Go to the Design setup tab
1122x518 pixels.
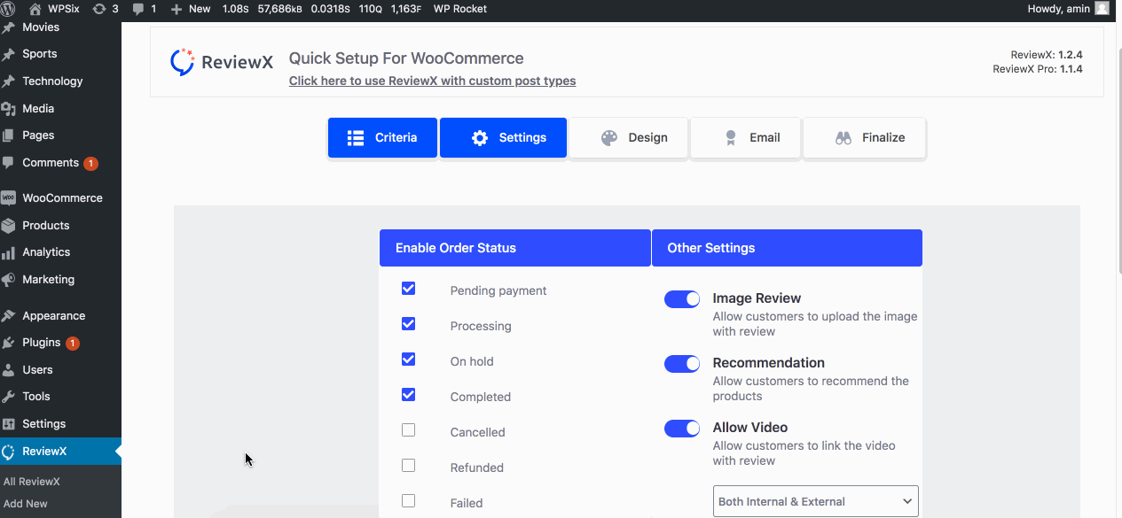pos(628,137)
